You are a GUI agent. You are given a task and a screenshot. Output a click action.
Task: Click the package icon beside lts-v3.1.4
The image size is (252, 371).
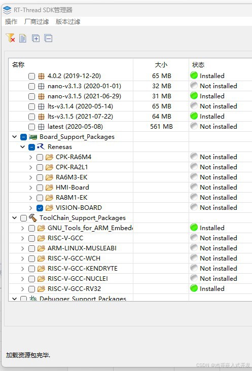pos(41,107)
